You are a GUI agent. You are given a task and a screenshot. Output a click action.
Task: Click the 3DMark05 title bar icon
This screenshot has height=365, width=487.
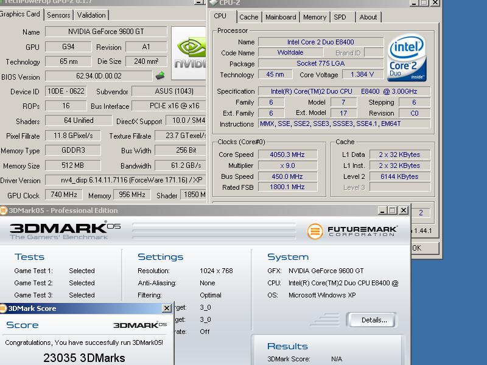[x=3, y=210]
